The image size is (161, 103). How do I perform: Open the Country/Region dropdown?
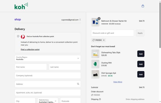[48, 59]
